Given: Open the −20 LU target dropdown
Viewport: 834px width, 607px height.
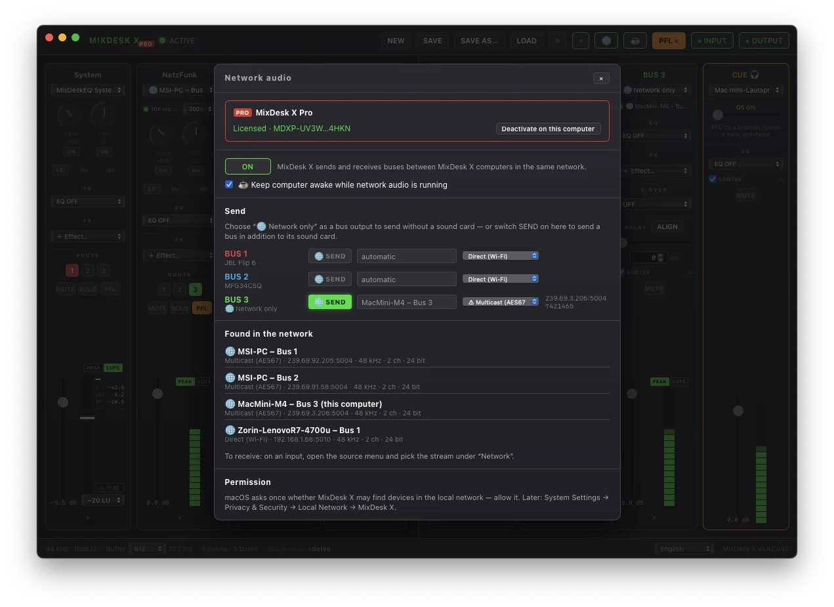Looking at the screenshot, I should [103, 500].
